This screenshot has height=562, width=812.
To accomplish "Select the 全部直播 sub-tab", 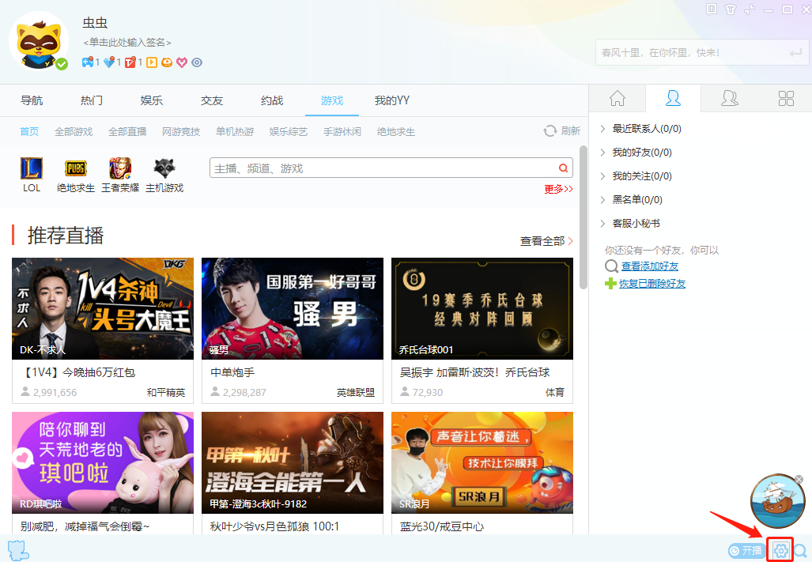I will (127, 131).
